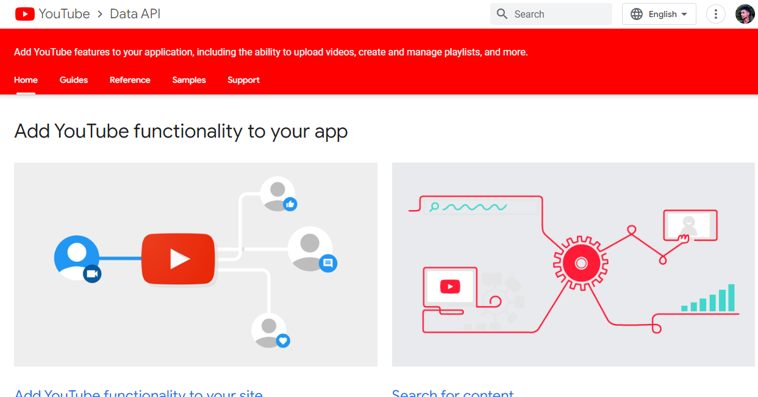The image size is (758, 397).
Task: Click the video camera badge icon
Action: (92, 274)
